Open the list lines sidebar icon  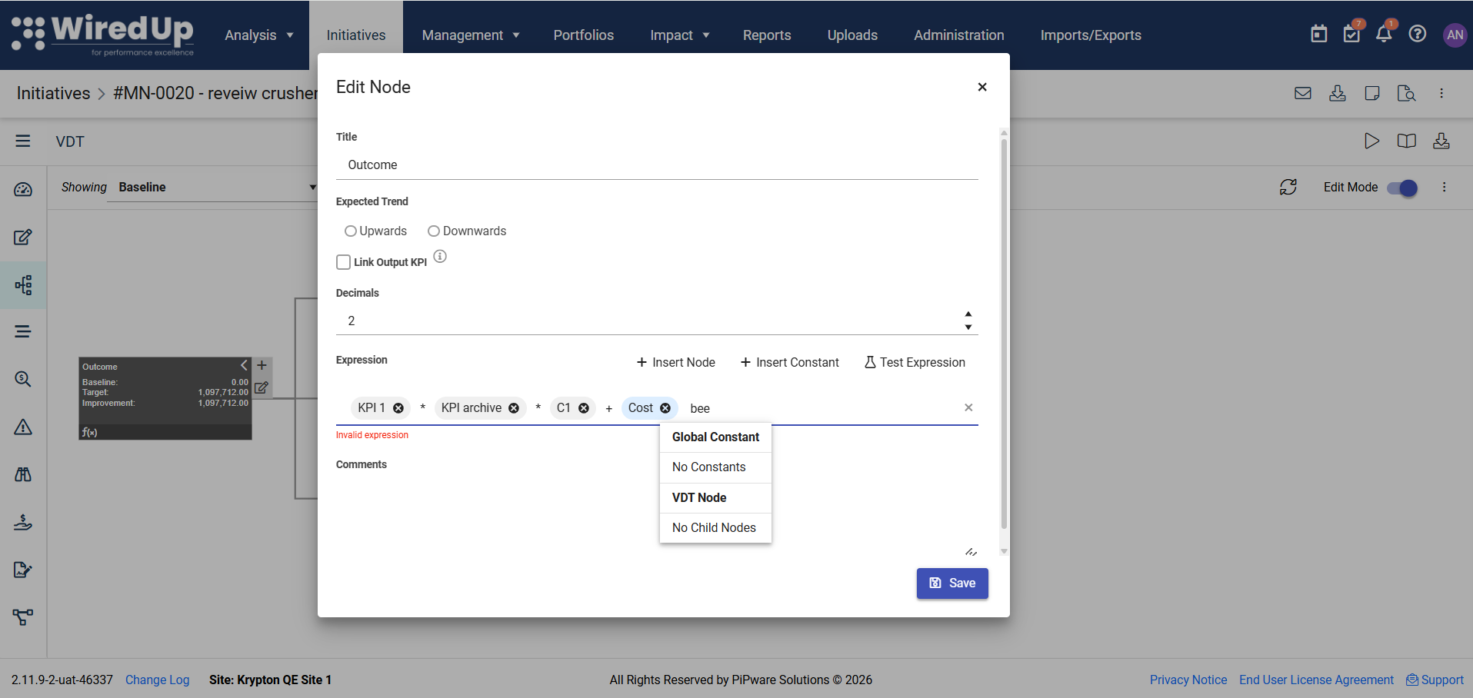click(23, 331)
